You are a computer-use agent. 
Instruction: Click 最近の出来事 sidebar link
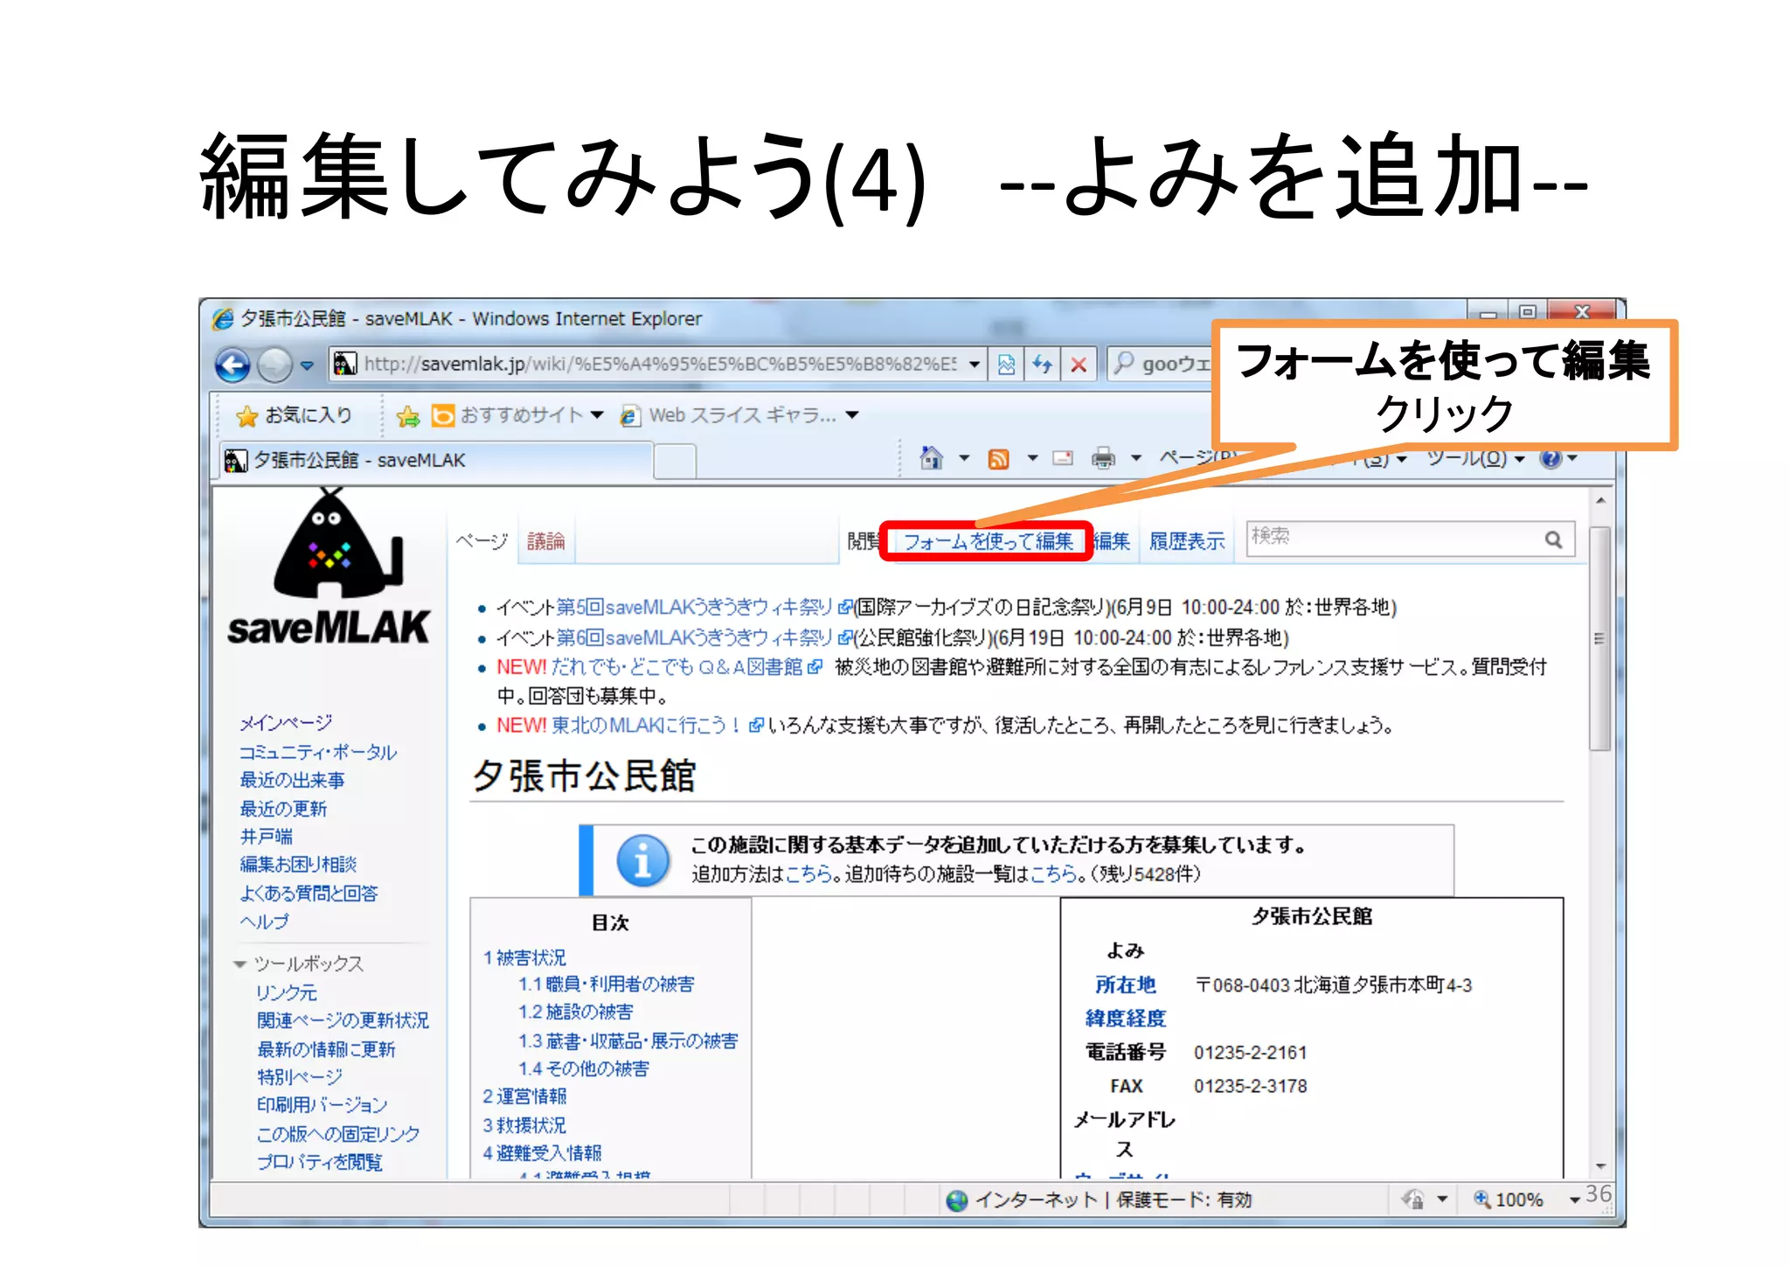point(292,780)
